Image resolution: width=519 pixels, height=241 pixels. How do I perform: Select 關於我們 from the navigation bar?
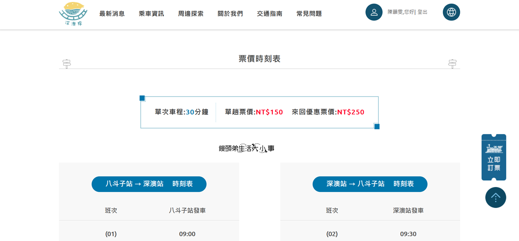point(230,14)
